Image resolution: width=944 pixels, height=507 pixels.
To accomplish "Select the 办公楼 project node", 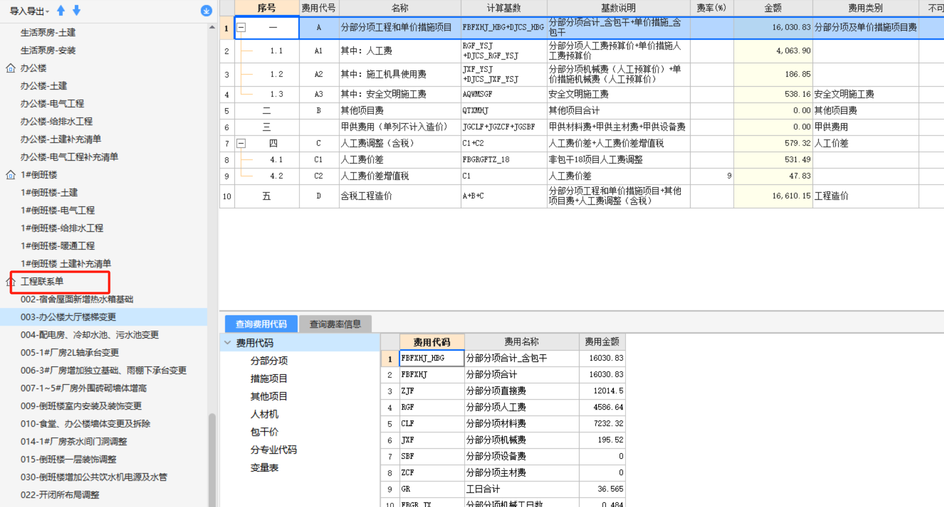I will point(33,68).
